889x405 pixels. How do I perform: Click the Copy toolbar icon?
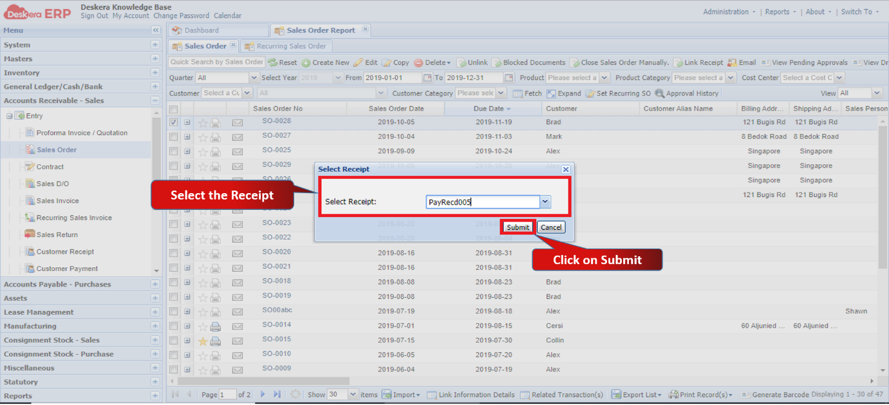(386, 62)
